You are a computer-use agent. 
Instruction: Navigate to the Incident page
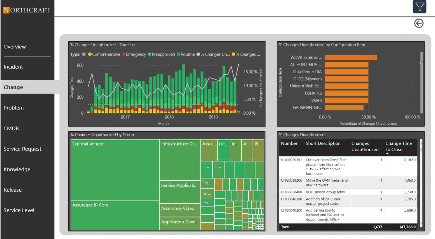click(13, 67)
